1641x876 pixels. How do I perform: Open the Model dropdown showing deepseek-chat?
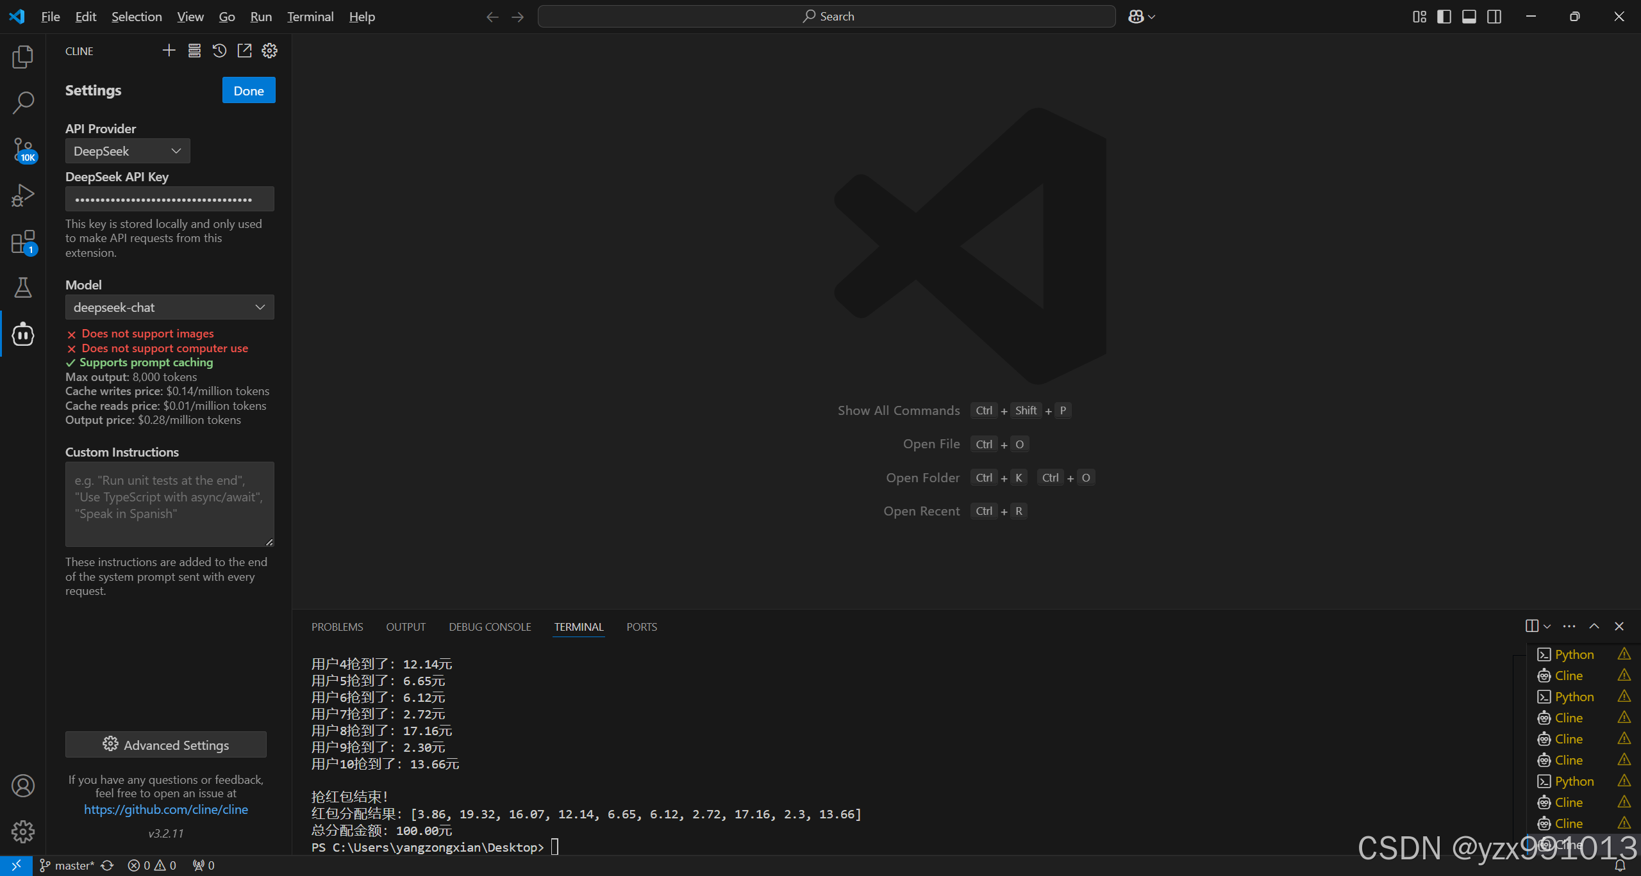(169, 307)
